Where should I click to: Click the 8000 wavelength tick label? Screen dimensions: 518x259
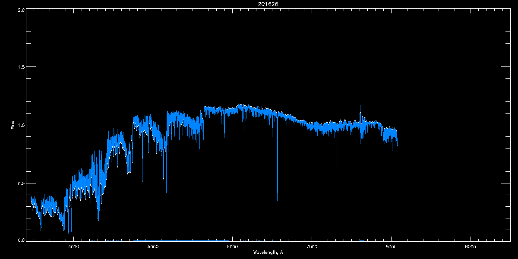[391, 246]
